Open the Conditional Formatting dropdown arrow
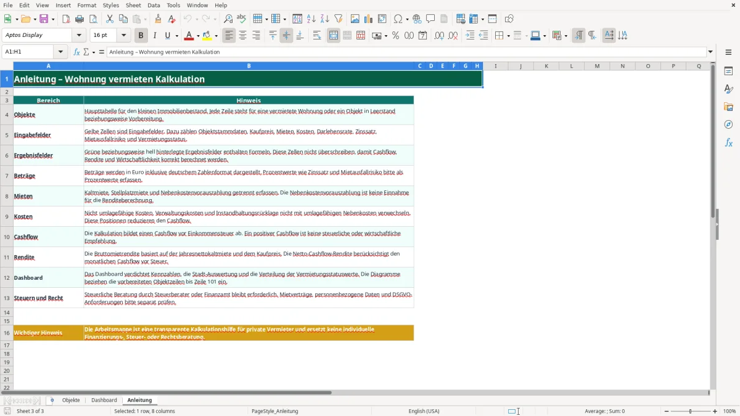 tap(565, 36)
